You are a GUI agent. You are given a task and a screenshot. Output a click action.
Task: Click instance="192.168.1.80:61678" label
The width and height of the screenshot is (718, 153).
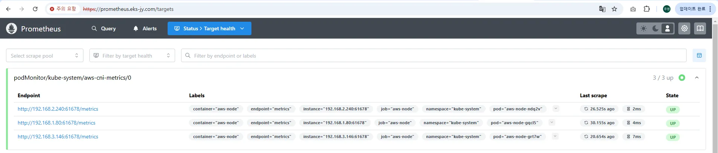334,123
